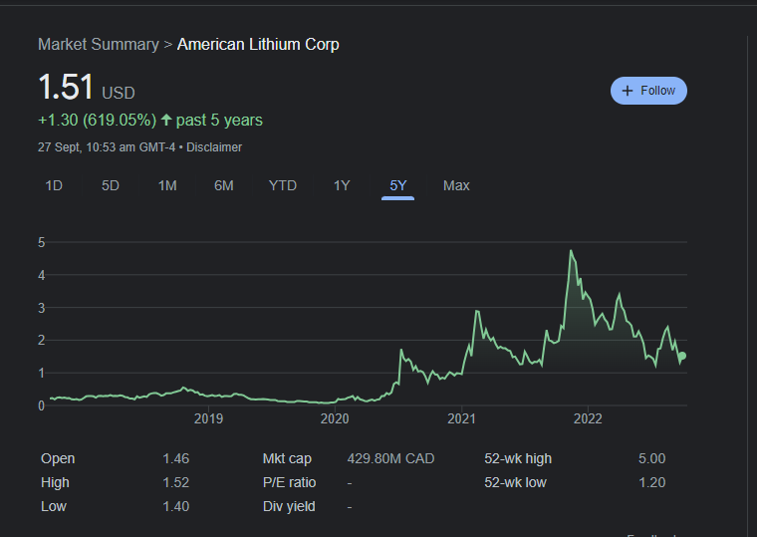Show the Max time range chart
Screen dimensions: 757x537
coord(456,186)
